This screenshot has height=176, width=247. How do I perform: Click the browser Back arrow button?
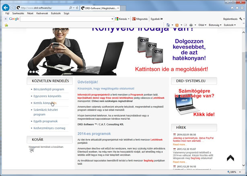pos(6,8)
